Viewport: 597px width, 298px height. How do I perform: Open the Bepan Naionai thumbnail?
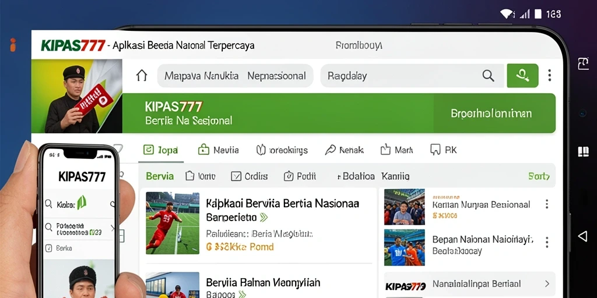(405, 247)
